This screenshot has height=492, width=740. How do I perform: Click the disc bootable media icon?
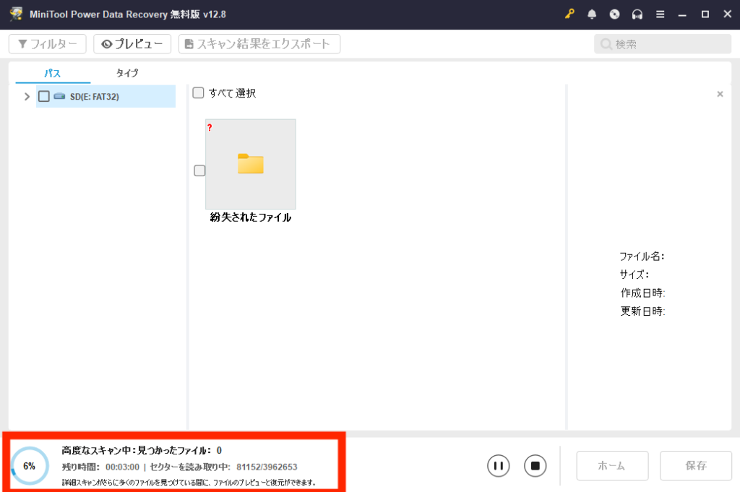[x=614, y=14]
